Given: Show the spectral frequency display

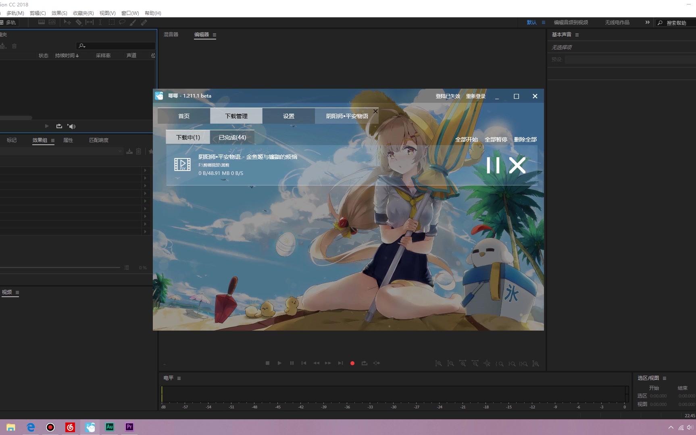Looking at the screenshot, I should [41, 23].
